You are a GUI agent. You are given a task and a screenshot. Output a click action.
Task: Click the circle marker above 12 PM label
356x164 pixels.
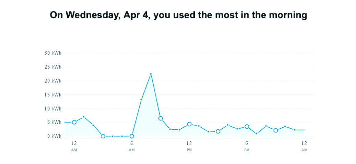click(189, 124)
